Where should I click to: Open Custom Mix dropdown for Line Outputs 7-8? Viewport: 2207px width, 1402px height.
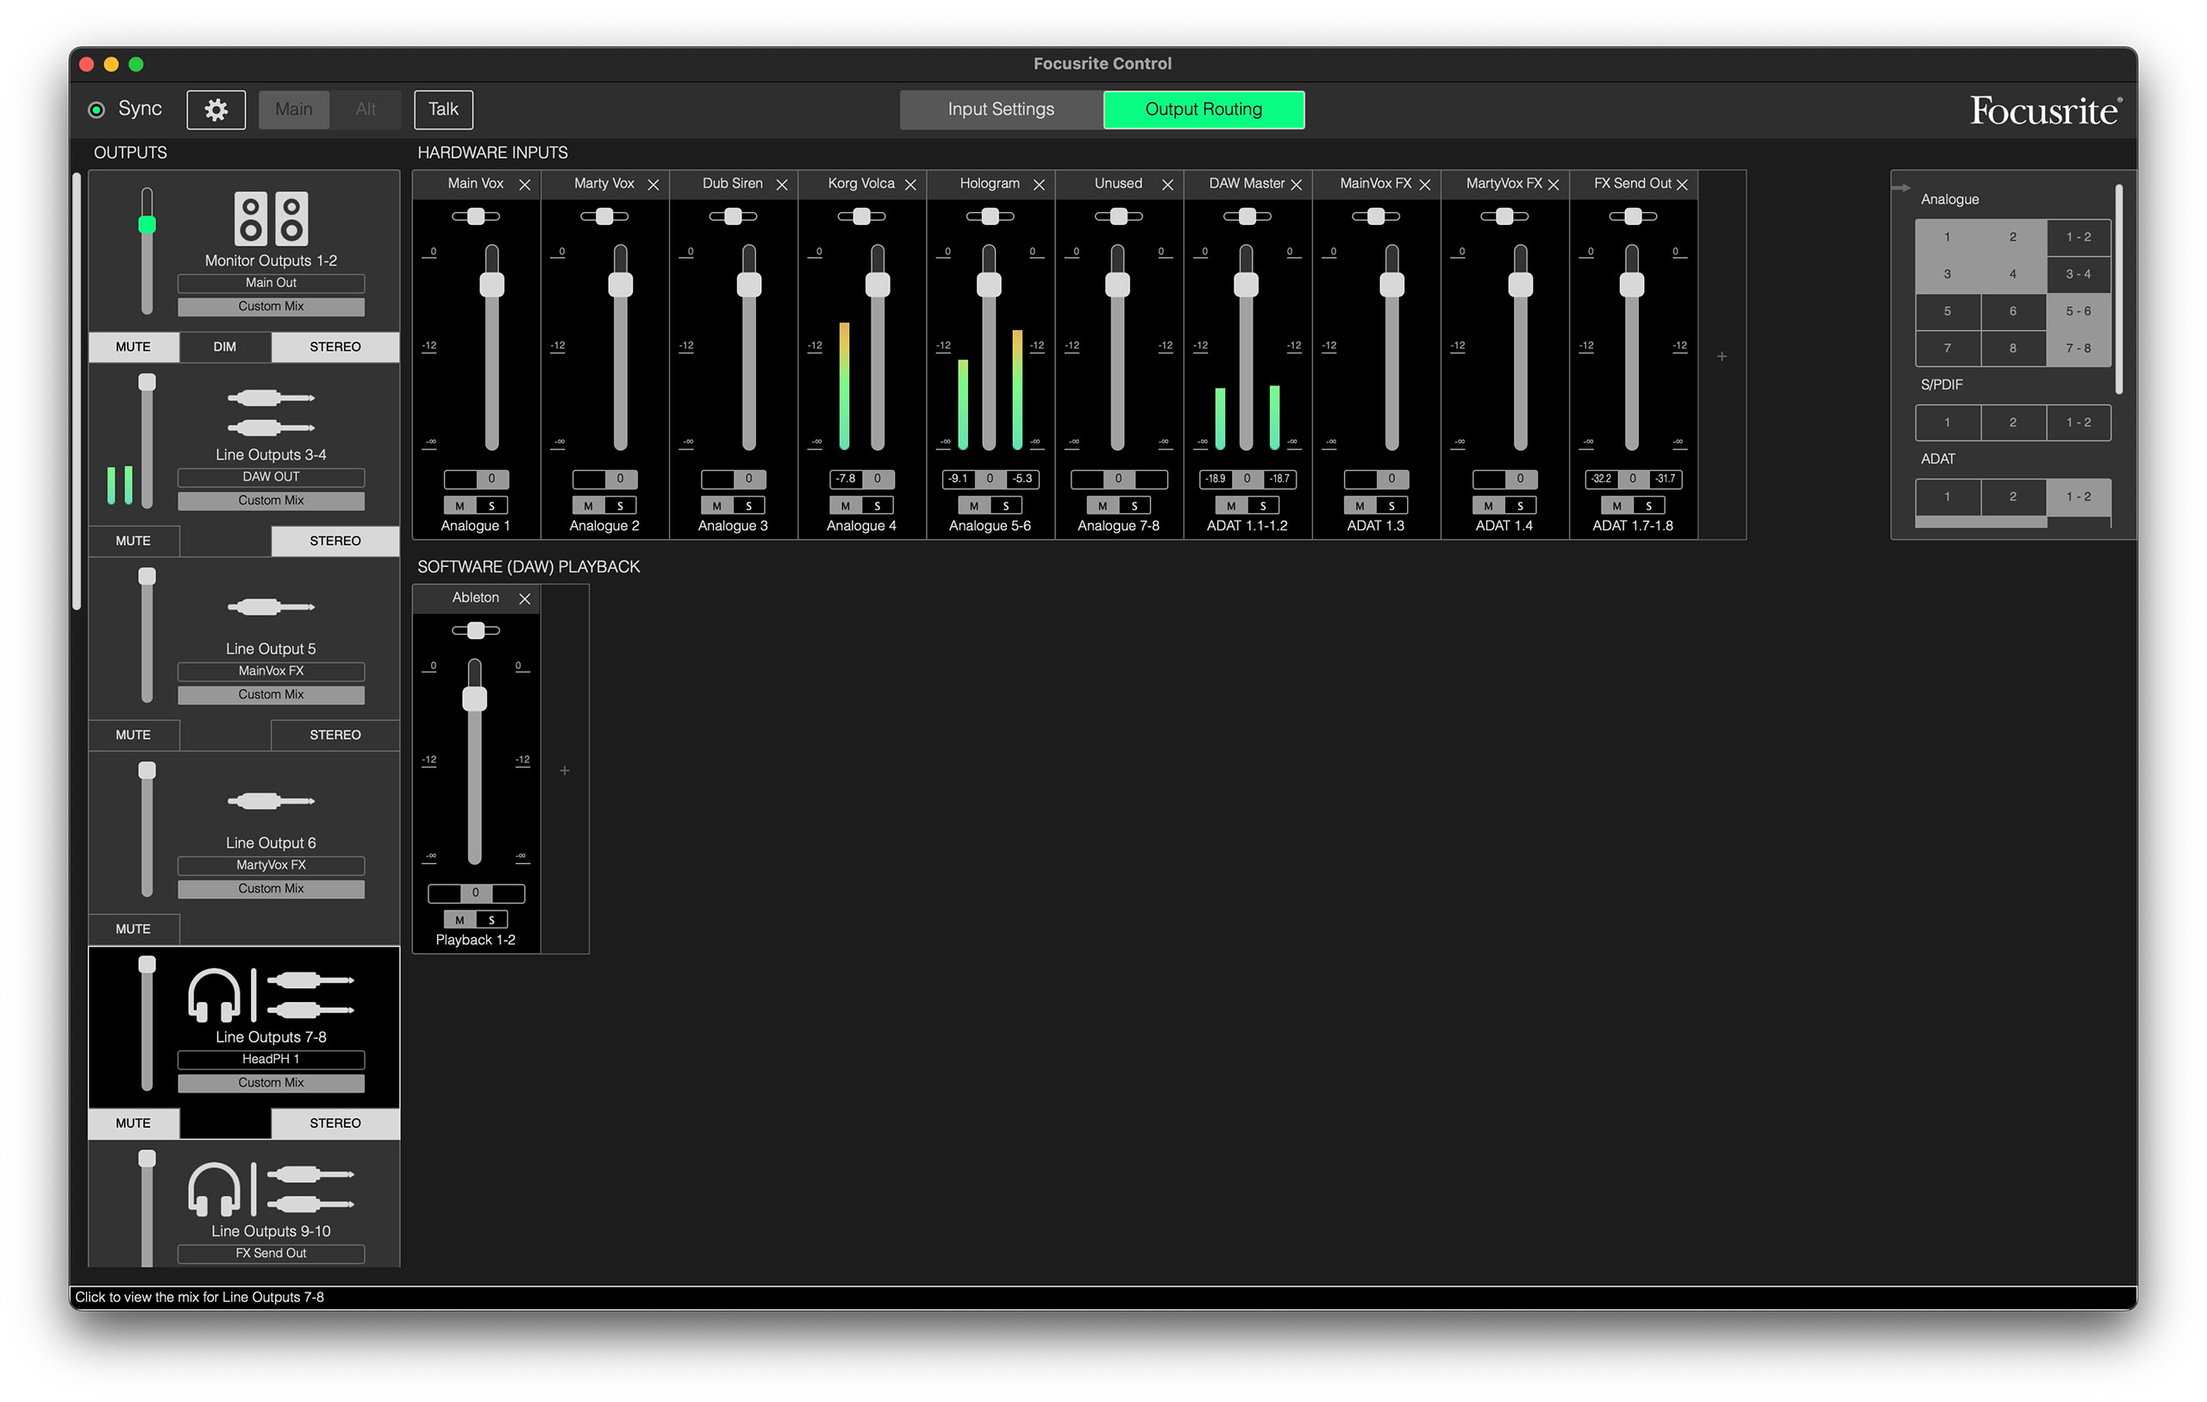point(271,1083)
